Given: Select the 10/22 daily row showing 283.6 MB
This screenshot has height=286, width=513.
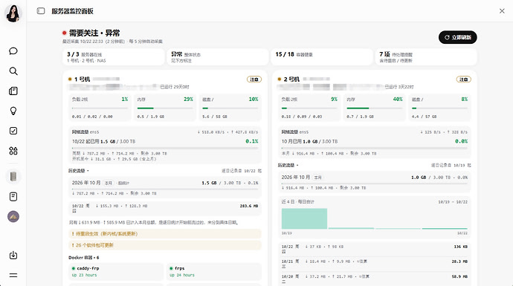Looking at the screenshot, I should click(165, 208).
